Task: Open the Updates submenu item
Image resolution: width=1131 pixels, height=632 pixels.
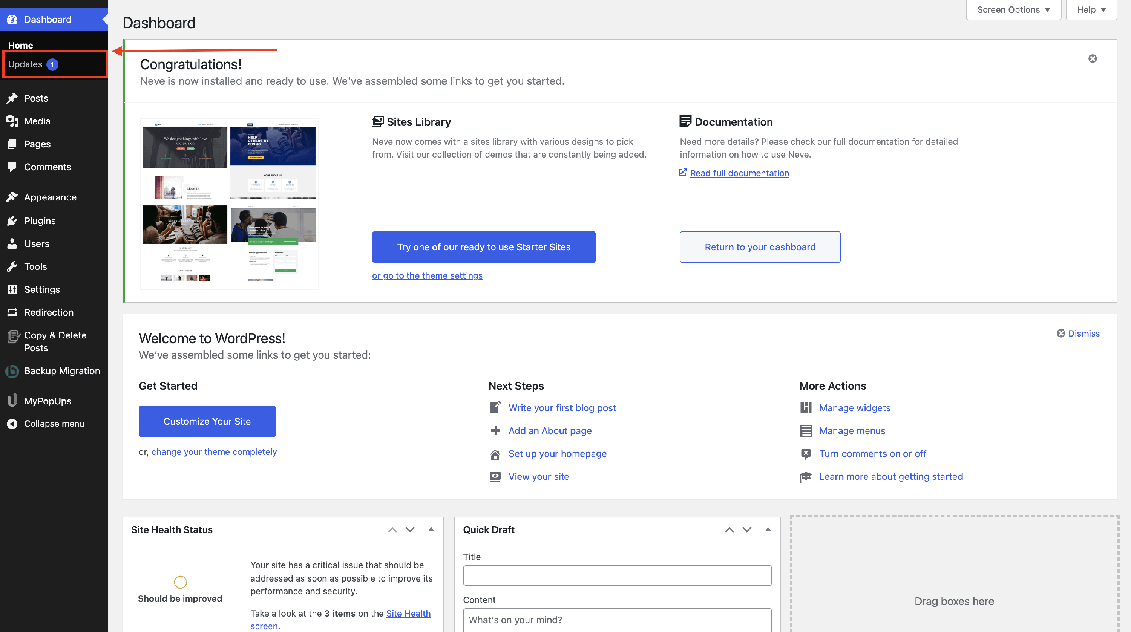Action: click(26, 64)
